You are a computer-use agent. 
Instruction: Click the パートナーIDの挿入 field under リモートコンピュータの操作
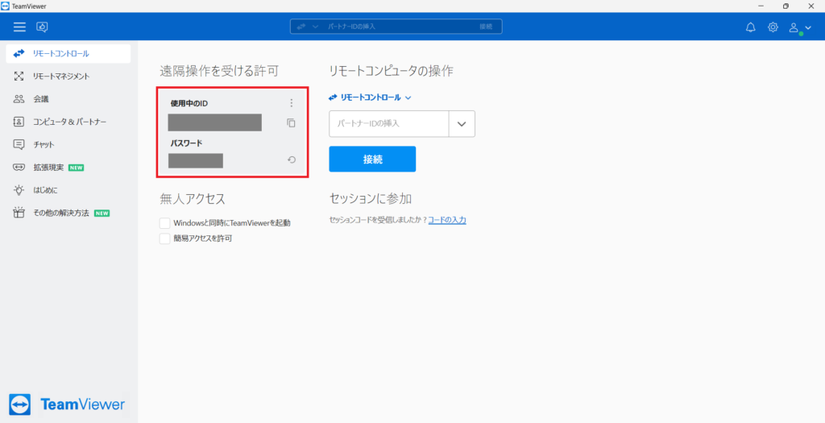click(x=388, y=124)
